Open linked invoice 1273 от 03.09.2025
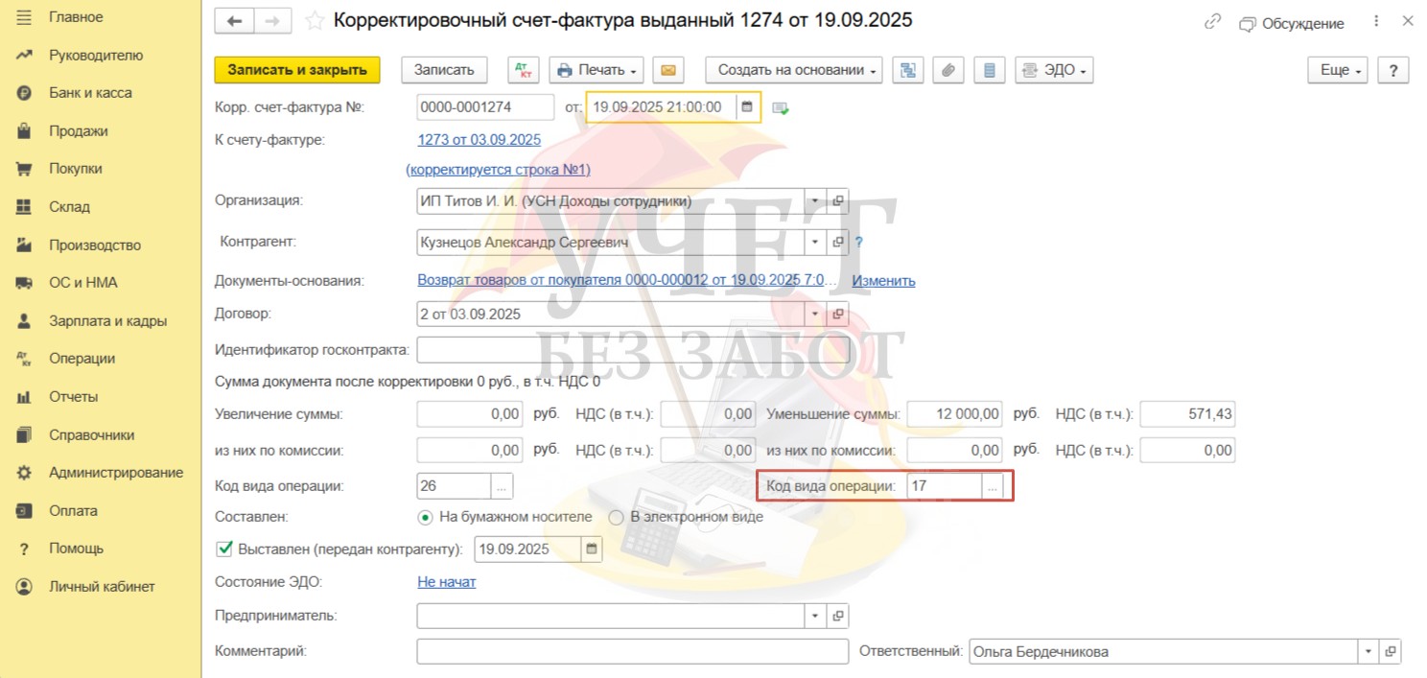 480,140
